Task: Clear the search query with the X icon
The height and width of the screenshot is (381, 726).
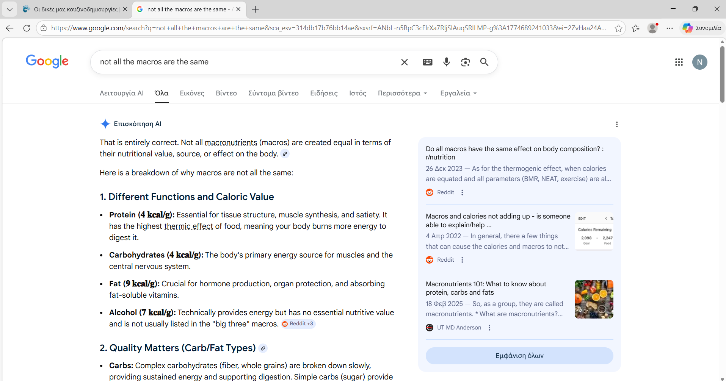Action: [404, 62]
